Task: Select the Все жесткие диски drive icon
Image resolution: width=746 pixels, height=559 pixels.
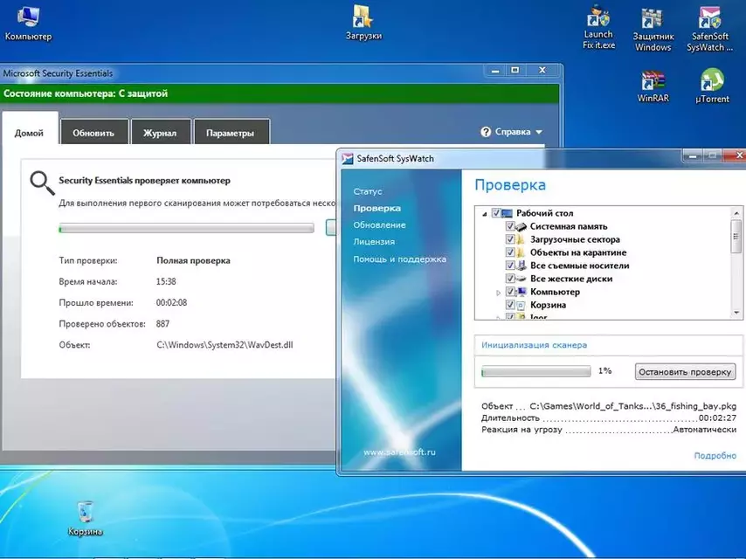Action: 521,279
